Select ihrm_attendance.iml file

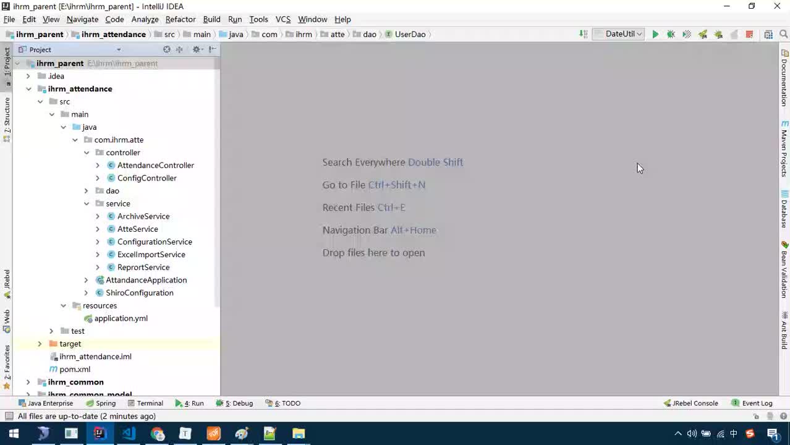click(x=95, y=357)
